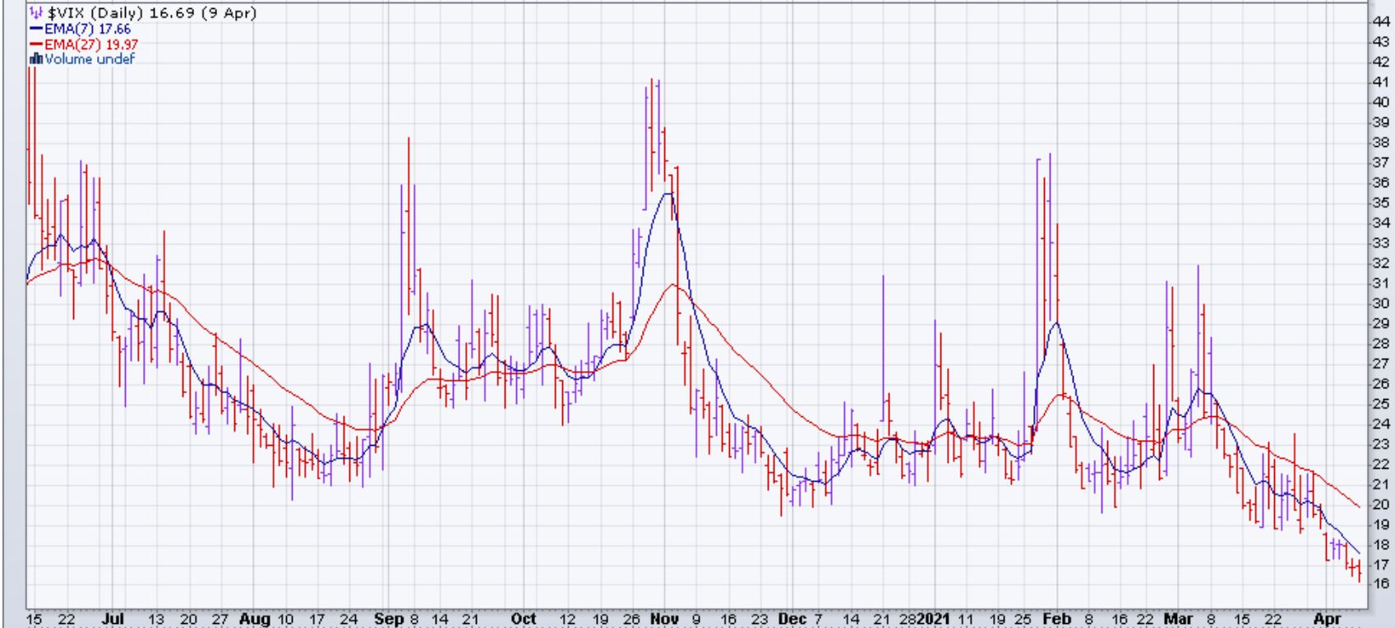
Task: Click the Dec label on date axis
Action: click(x=791, y=618)
